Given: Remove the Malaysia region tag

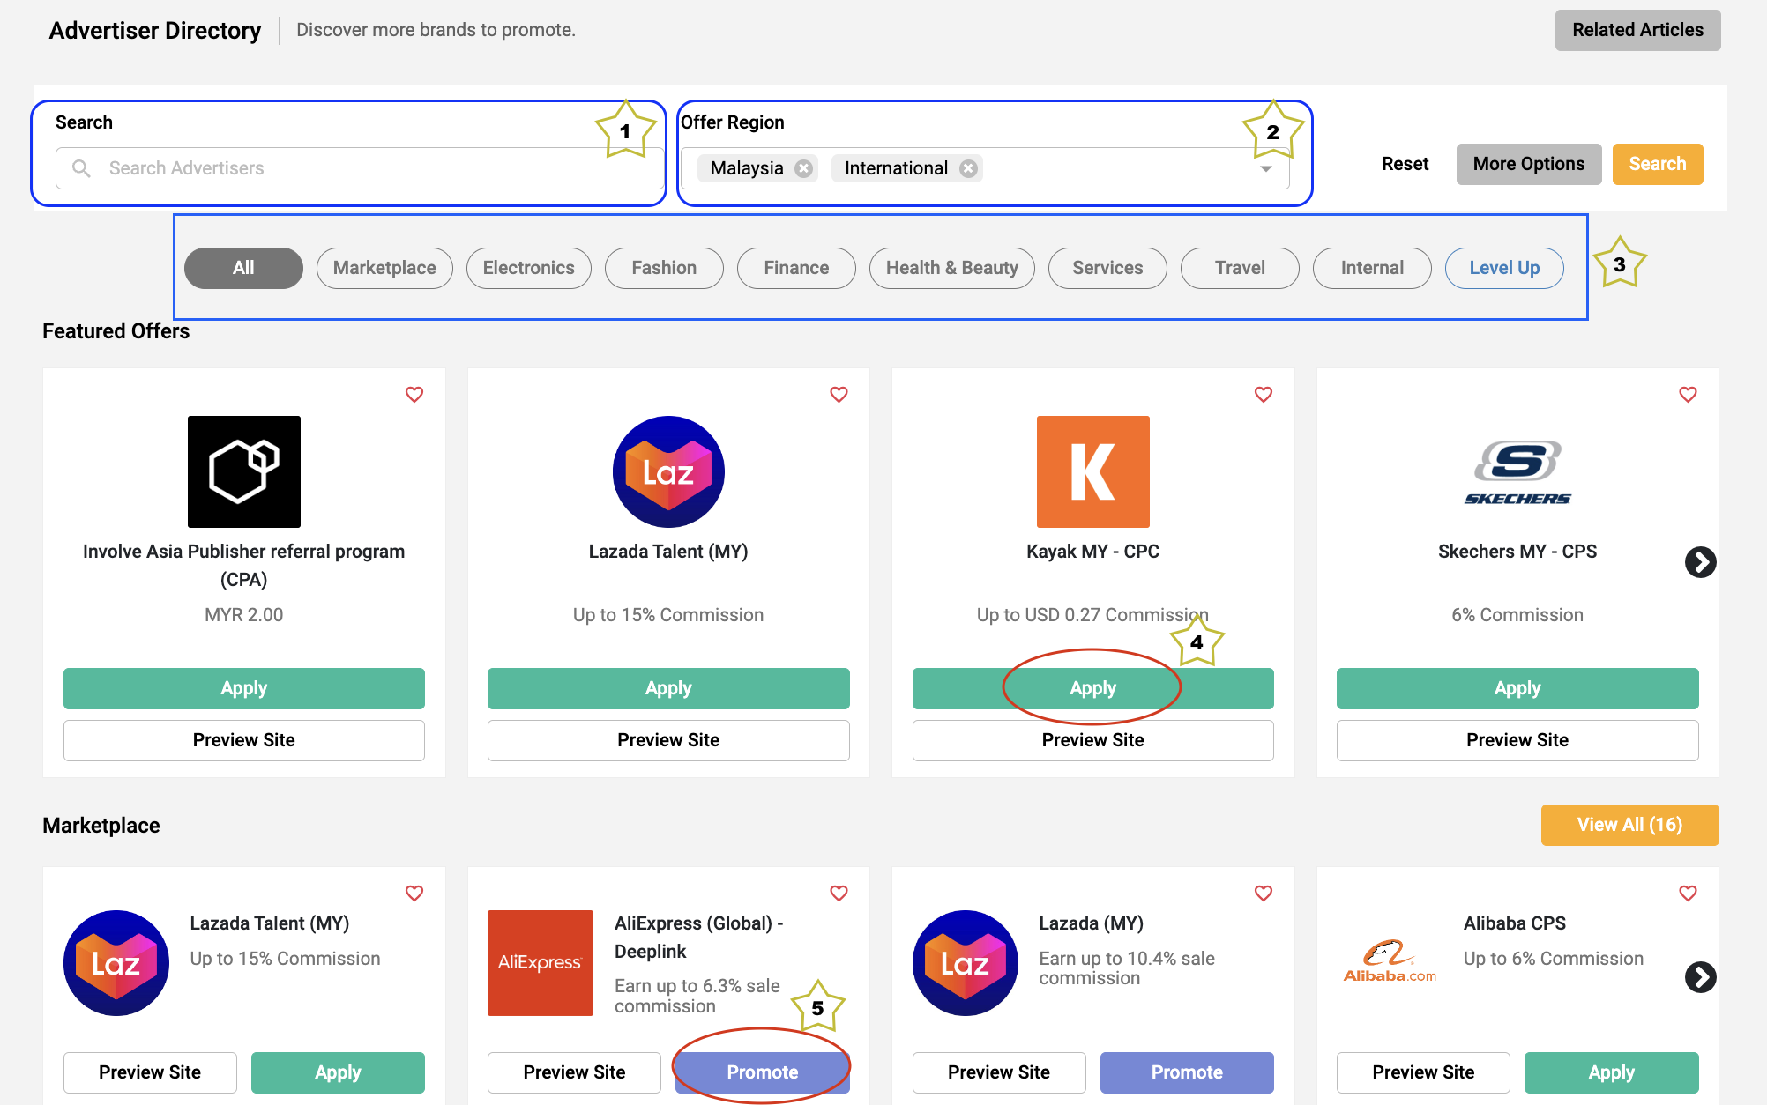Looking at the screenshot, I should click(x=803, y=168).
